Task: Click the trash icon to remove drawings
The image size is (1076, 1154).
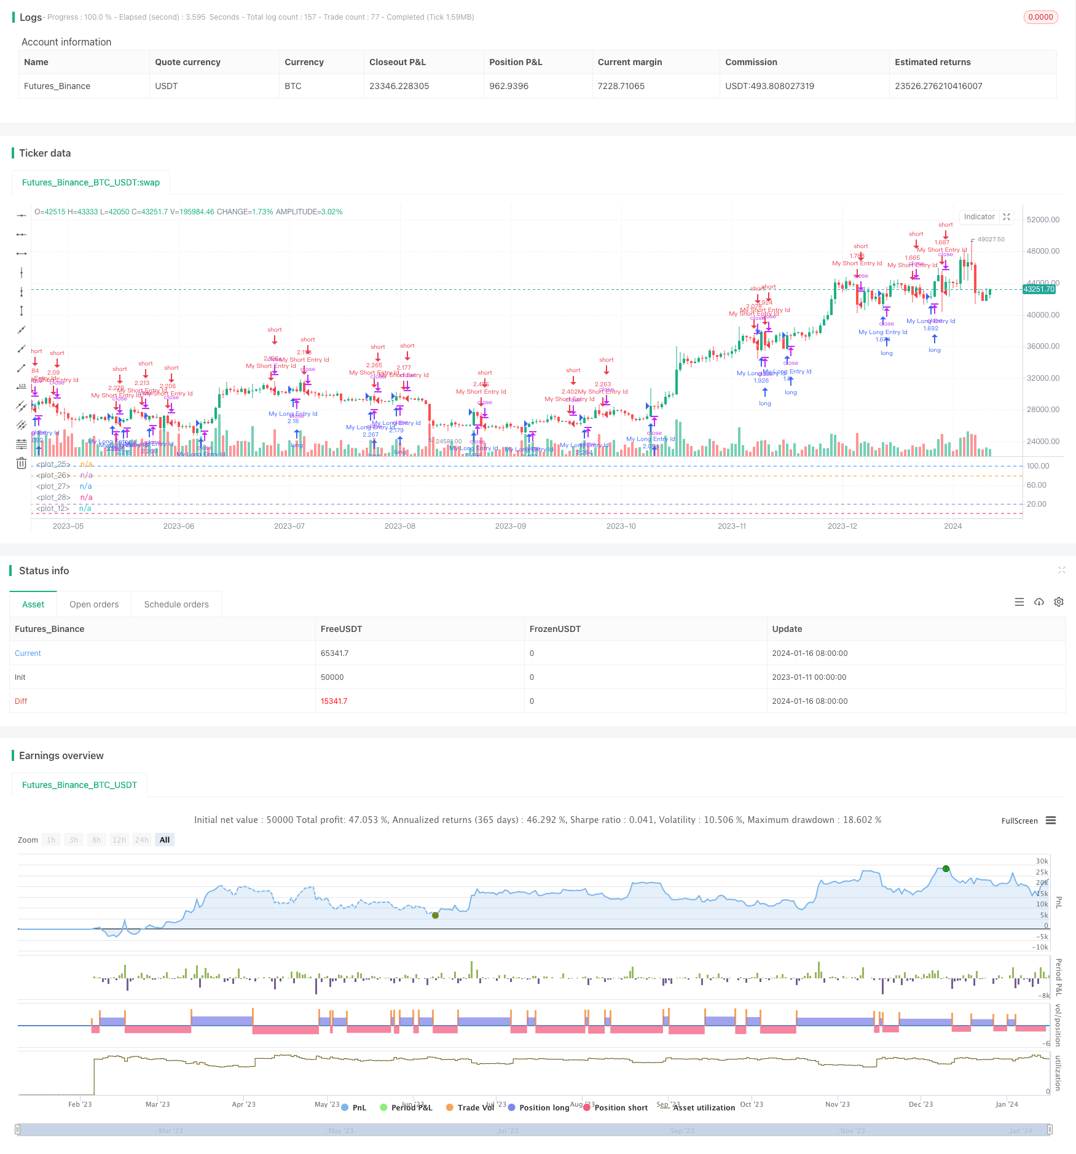Action: coord(22,463)
